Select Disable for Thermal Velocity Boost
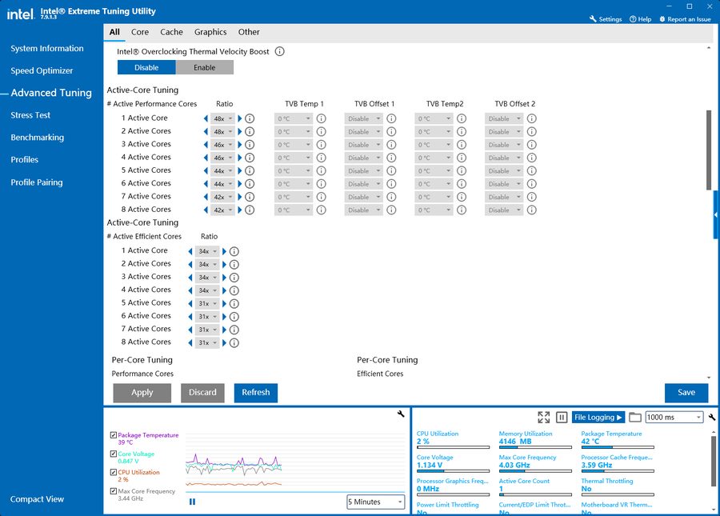This screenshot has width=720, height=516. [146, 67]
